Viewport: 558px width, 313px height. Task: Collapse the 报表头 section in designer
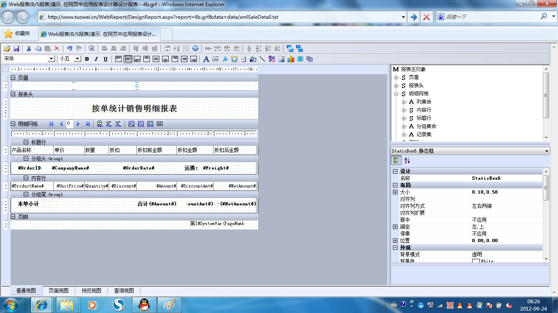point(13,94)
